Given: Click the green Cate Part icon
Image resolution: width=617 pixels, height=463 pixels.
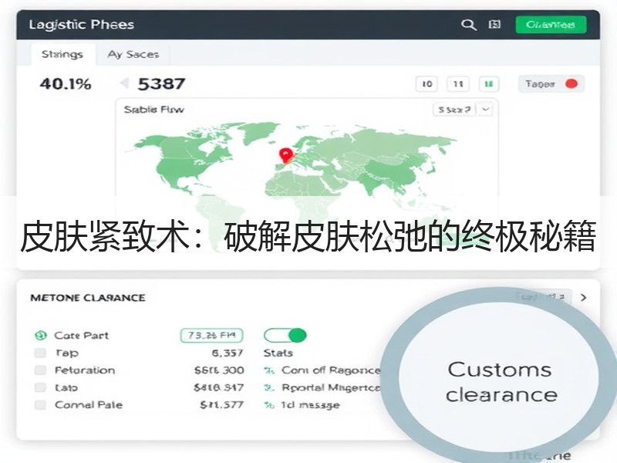Looking at the screenshot, I should [41, 336].
